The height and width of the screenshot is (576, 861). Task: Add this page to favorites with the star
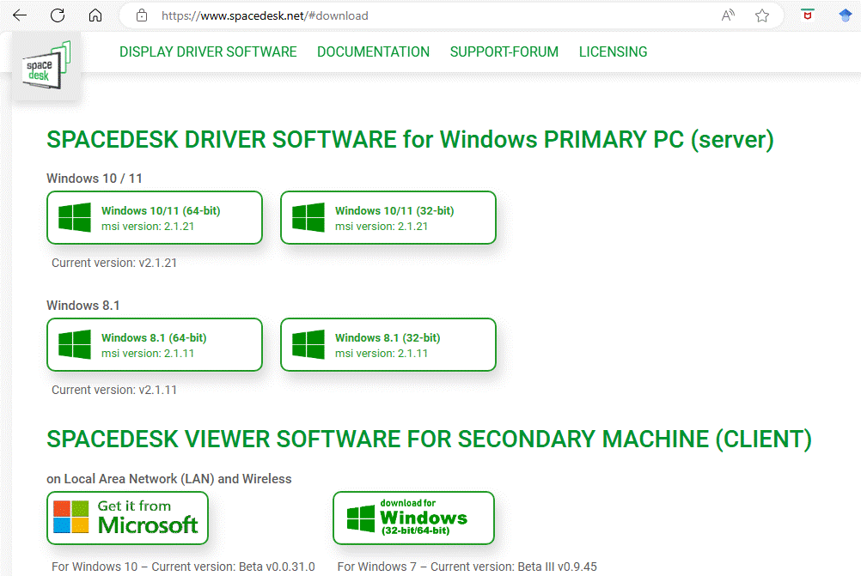(761, 15)
